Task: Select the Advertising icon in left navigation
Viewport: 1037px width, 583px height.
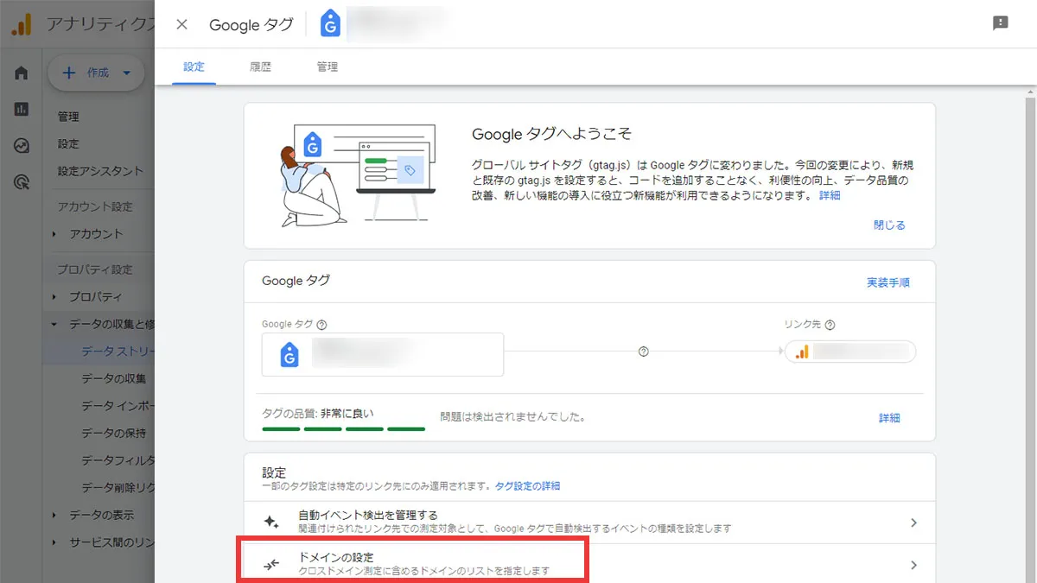Action: click(x=20, y=182)
